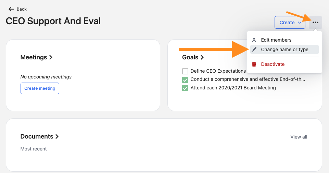Click the Back arrow icon
Screen dimensions: 329x173
[11, 9]
